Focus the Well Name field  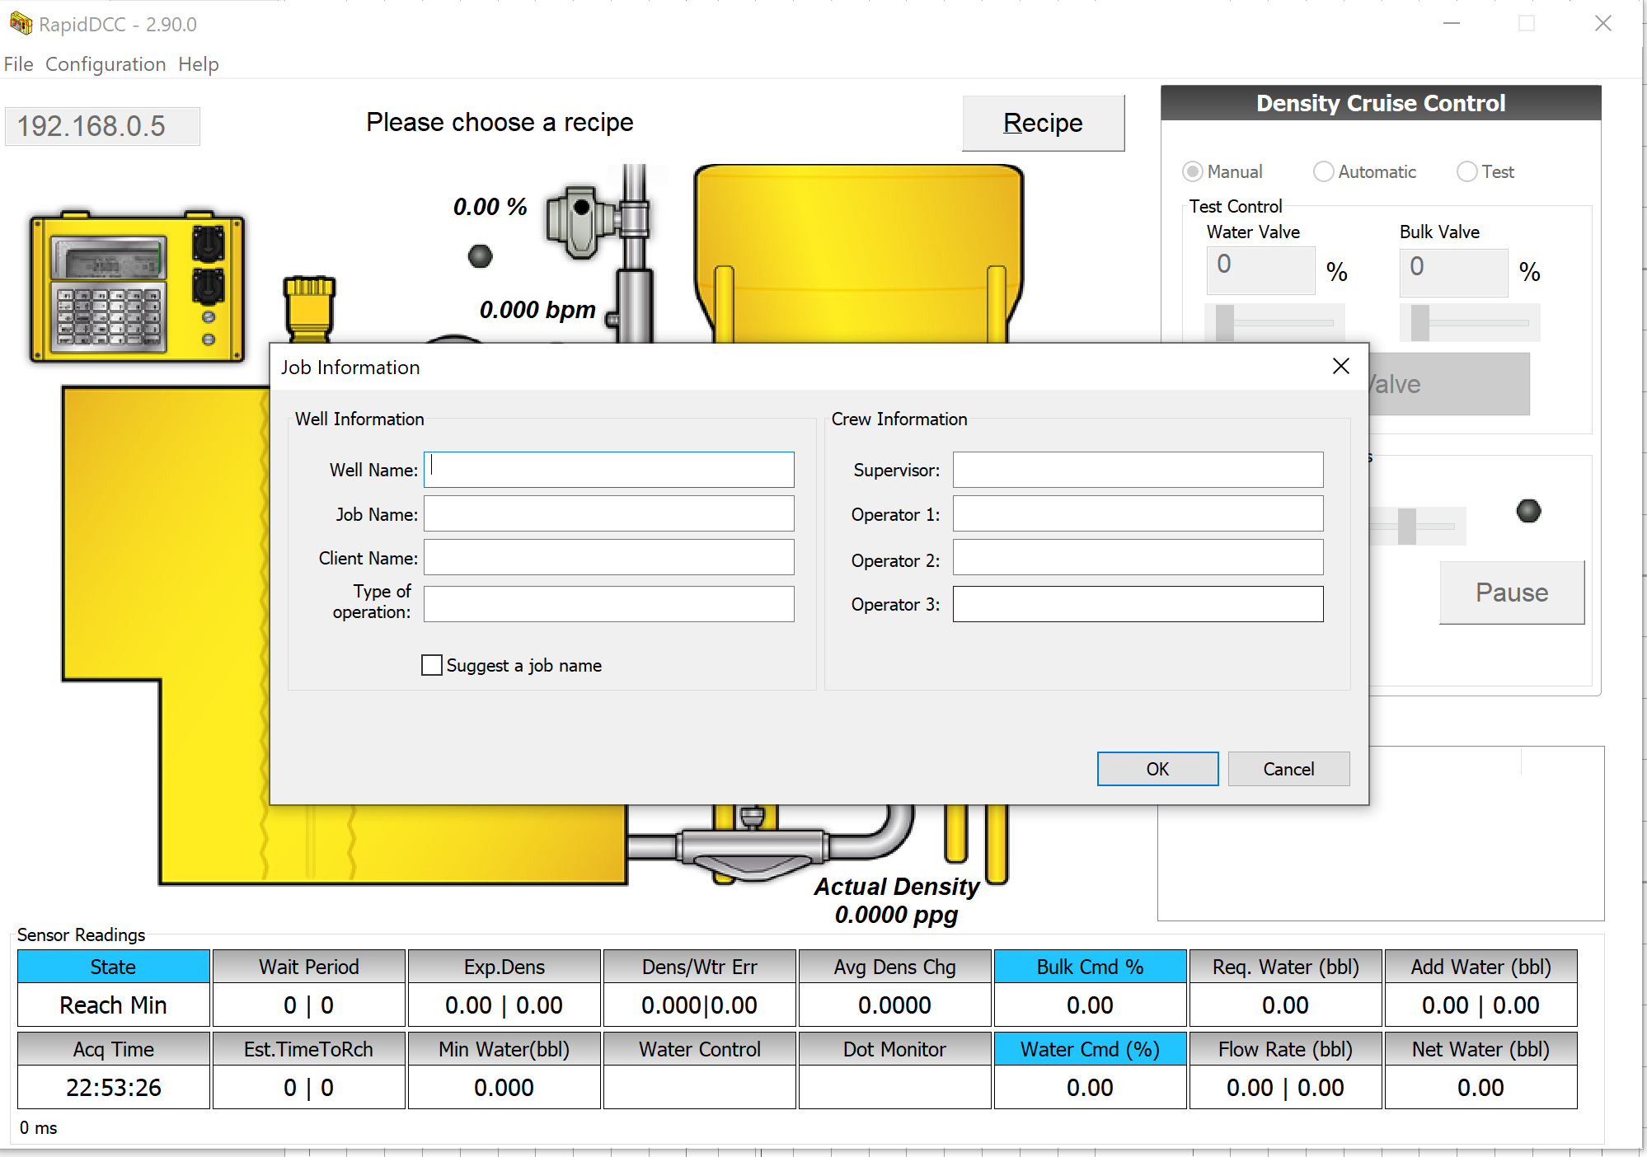(x=609, y=470)
